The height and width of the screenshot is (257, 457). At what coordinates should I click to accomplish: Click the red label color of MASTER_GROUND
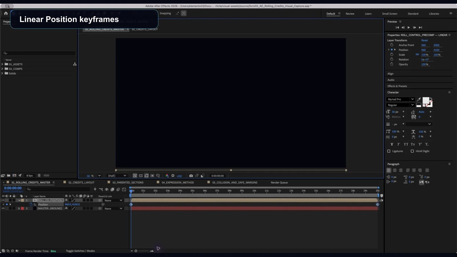pyautogui.click(x=23, y=208)
